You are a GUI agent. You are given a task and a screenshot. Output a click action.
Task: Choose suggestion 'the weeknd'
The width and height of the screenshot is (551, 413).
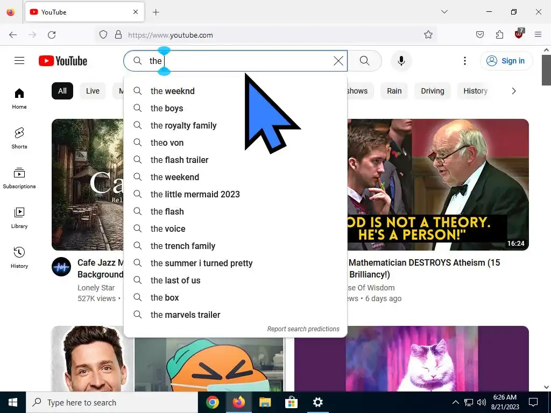pos(236,91)
